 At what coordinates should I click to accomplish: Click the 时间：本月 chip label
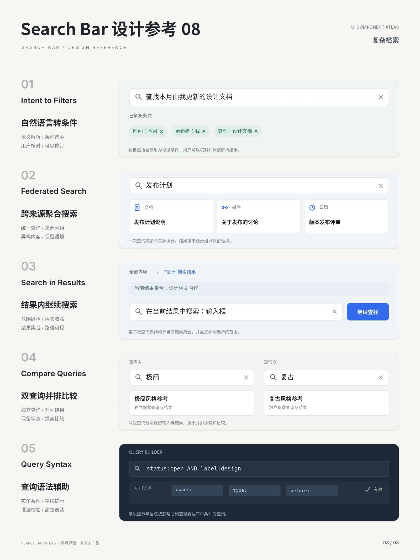coord(145,131)
